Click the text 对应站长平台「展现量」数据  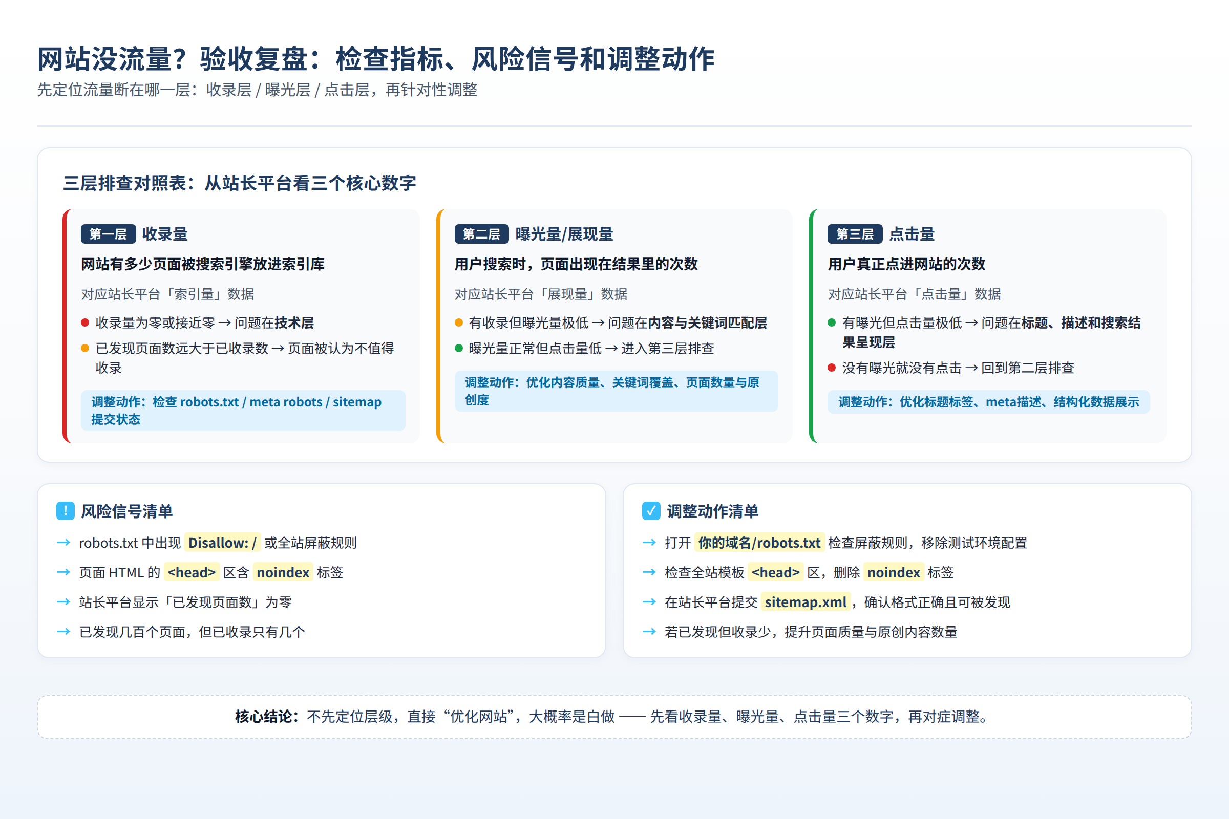point(541,294)
